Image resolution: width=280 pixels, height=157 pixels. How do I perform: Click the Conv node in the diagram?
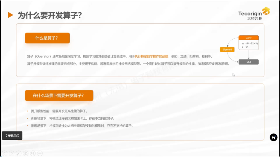tap(248, 38)
